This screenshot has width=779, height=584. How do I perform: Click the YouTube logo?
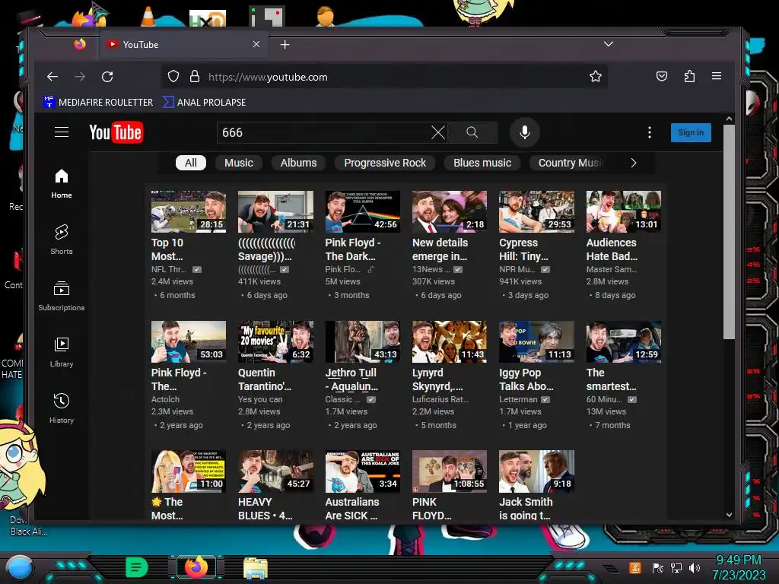(x=116, y=132)
